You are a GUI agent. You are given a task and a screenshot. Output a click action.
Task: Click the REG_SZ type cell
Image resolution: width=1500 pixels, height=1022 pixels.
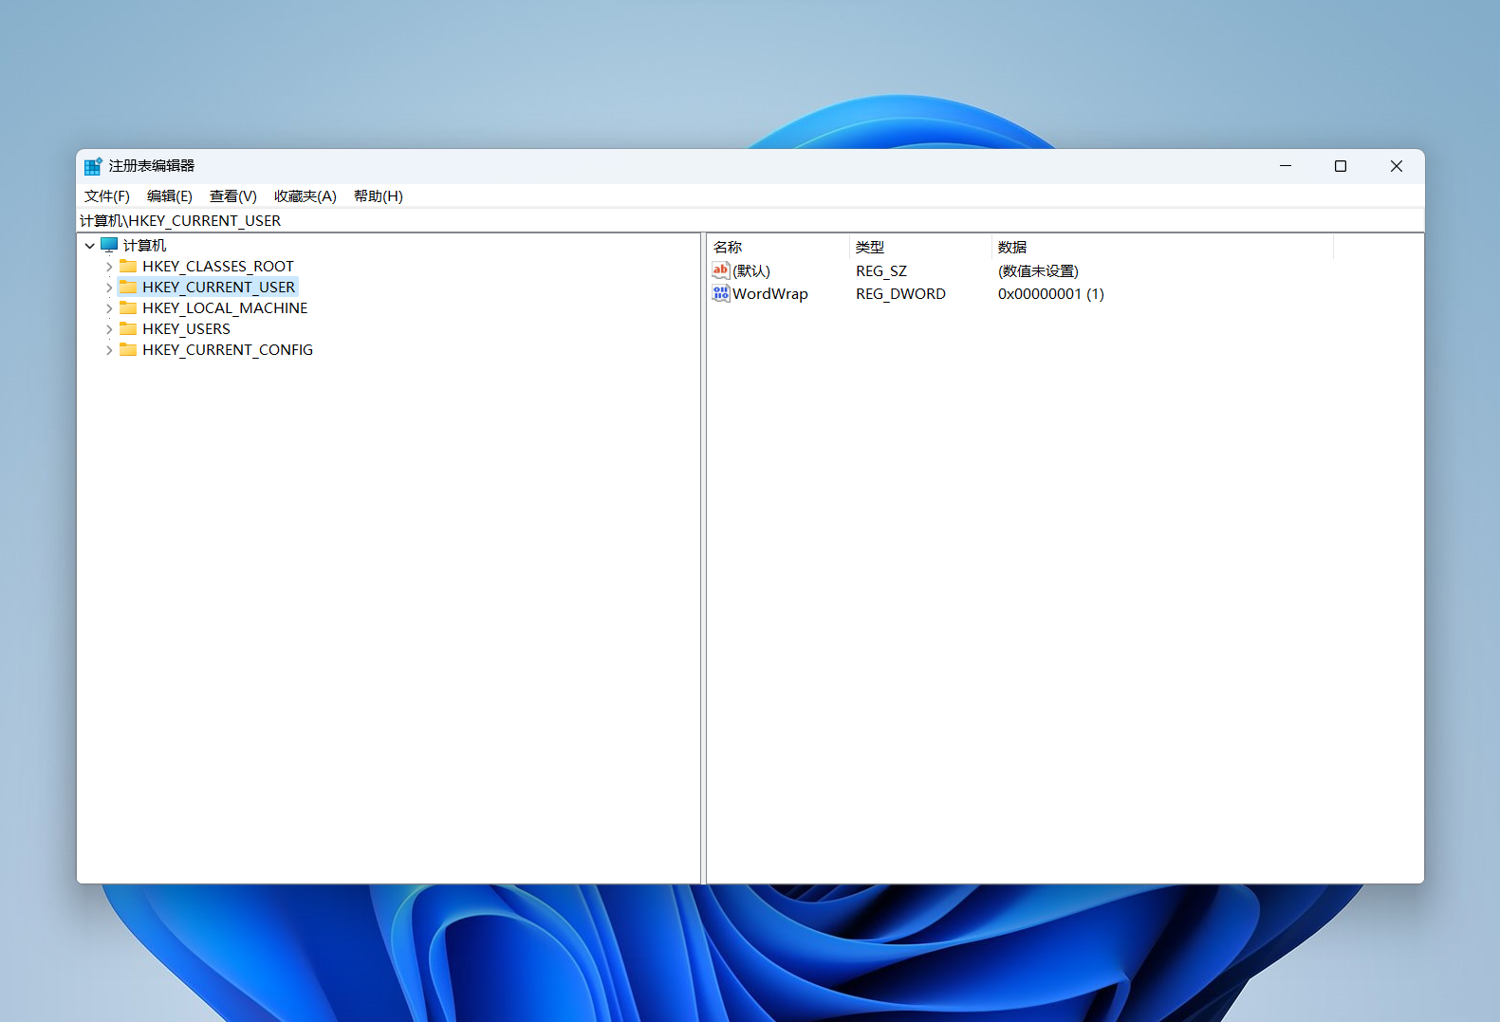tap(881, 270)
